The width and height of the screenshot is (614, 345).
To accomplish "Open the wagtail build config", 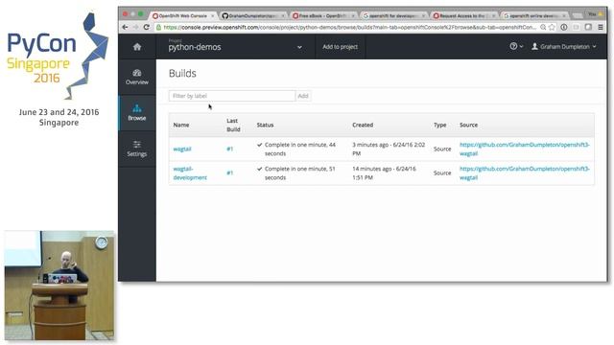I will click(182, 149).
